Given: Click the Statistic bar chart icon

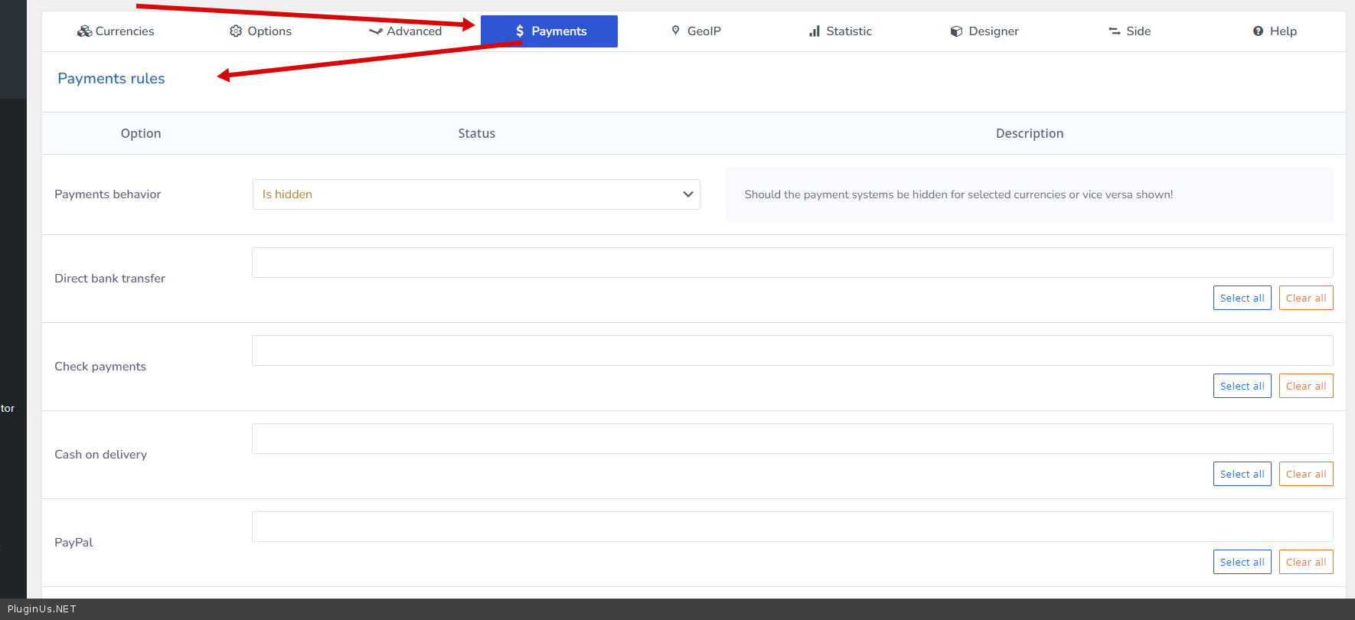Looking at the screenshot, I should 815,31.
